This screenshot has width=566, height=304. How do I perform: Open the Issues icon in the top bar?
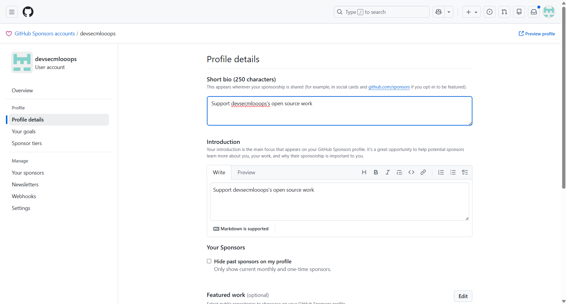coord(490,12)
